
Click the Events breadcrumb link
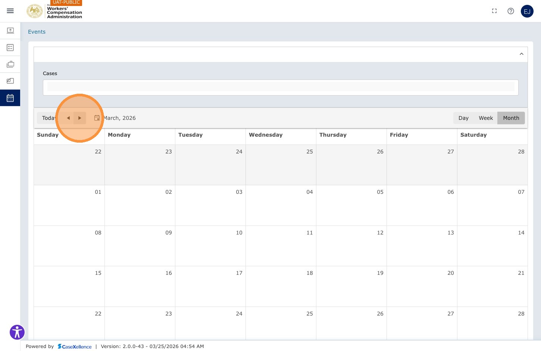tap(37, 32)
